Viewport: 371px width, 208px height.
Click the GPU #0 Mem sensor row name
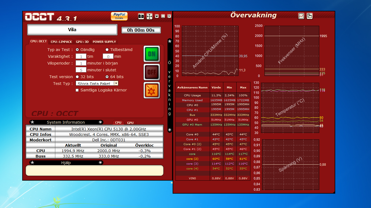(x=192, y=125)
